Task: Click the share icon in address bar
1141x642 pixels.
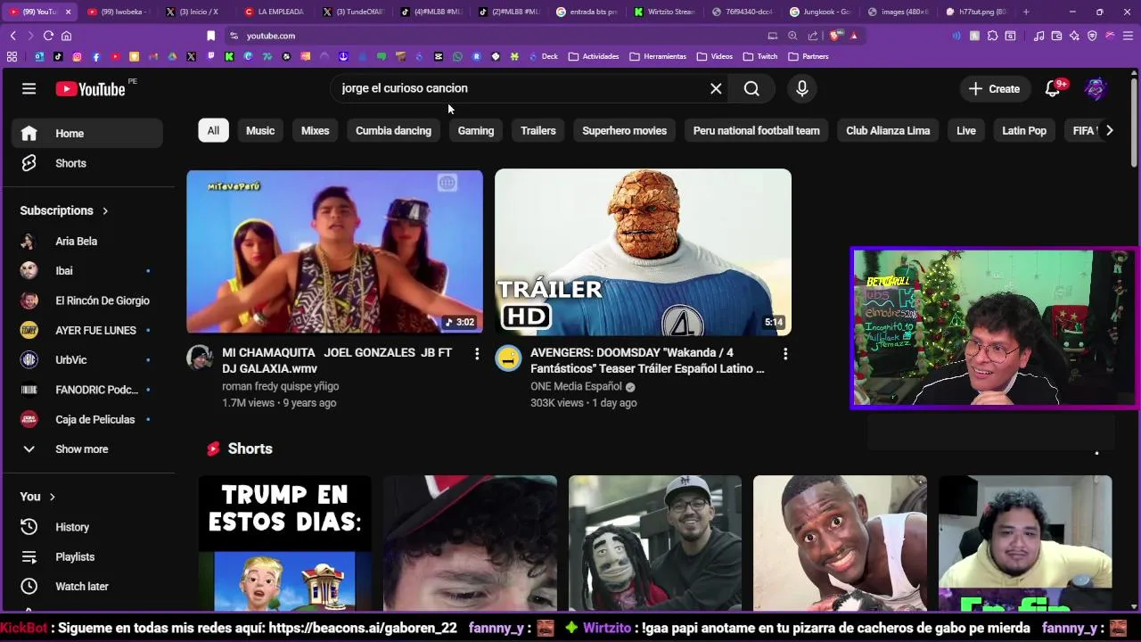Action: 813,36
